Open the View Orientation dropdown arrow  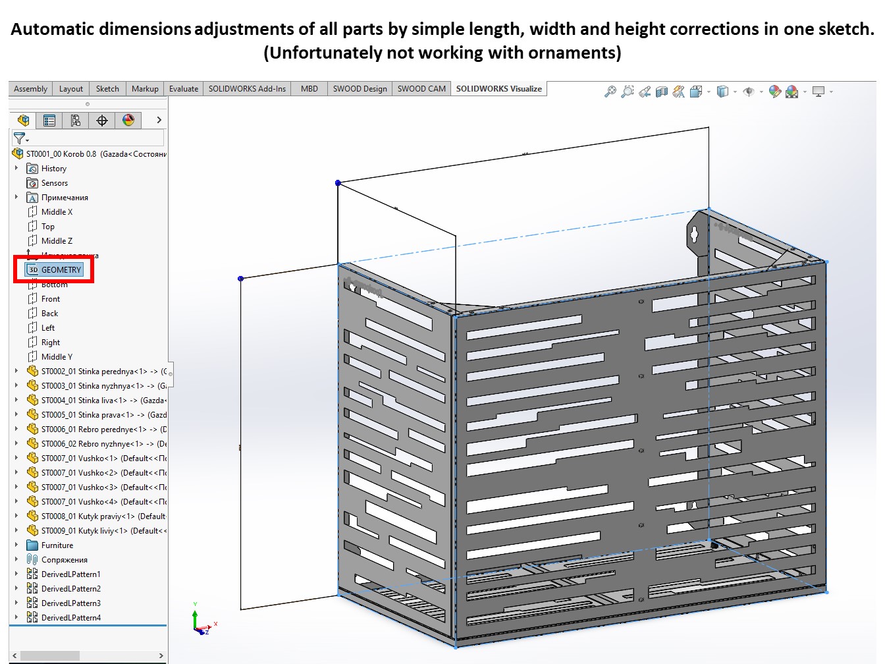(x=709, y=92)
